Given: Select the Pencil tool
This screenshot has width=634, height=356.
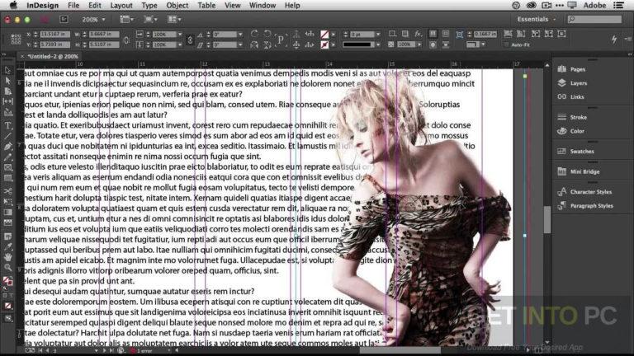Looking at the screenshot, I should tap(7, 157).
